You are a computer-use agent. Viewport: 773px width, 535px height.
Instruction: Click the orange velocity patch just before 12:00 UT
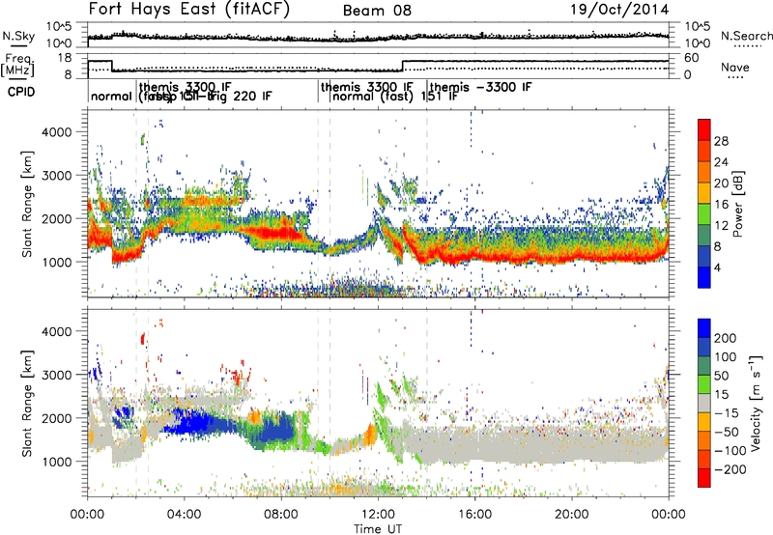click(369, 434)
